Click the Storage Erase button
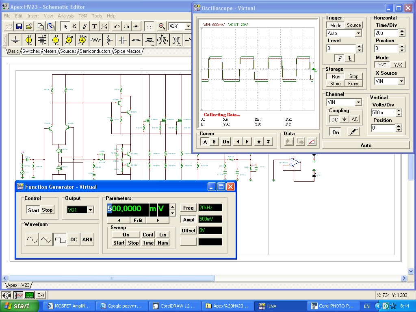Viewport: 416px width, 312px height. click(353, 84)
